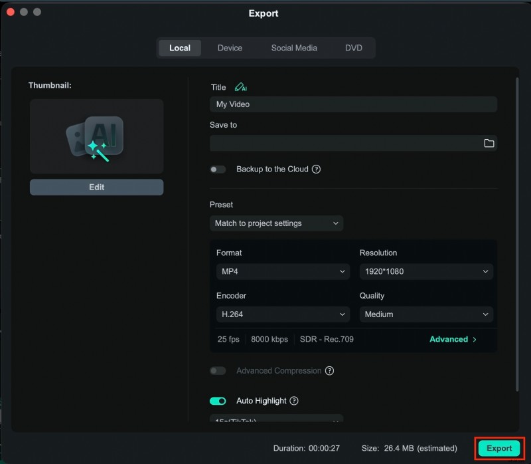
Task: Enable Advanced Compression
Action: pyautogui.click(x=218, y=370)
